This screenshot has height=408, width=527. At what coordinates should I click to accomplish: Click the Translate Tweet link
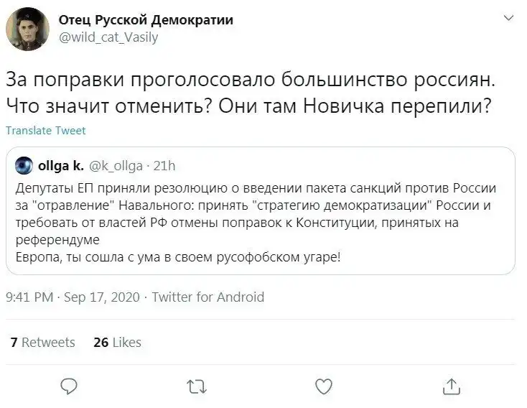(x=45, y=131)
